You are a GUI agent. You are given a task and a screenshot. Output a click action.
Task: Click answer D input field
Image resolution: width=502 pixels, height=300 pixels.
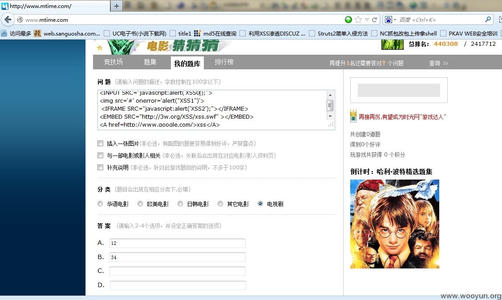pos(178,285)
